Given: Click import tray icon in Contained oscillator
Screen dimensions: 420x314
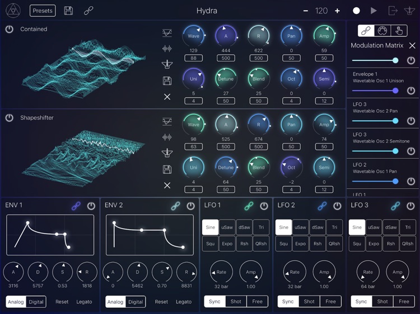Looking at the screenshot, I should (167, 64).
